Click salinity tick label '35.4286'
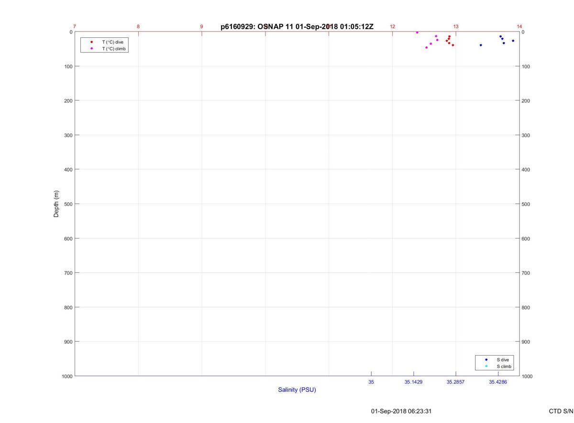This screenshot has height=423, width=574. pyautogui.click(x=498, y=382)
